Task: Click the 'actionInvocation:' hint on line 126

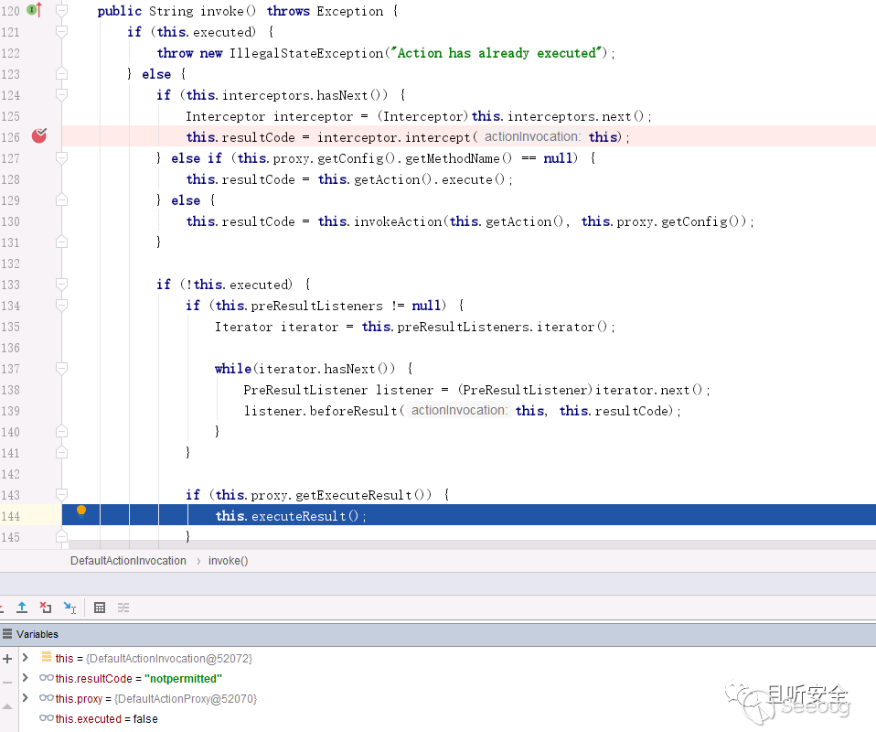Action: coord(532,136)
